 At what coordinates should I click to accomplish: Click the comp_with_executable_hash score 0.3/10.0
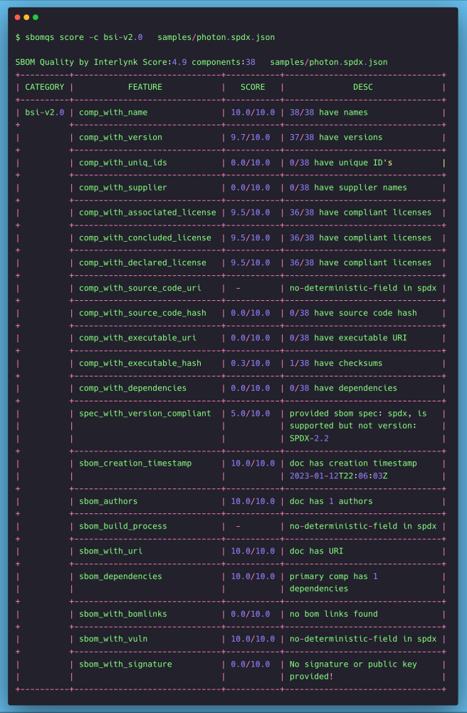(x=250, y=364)
